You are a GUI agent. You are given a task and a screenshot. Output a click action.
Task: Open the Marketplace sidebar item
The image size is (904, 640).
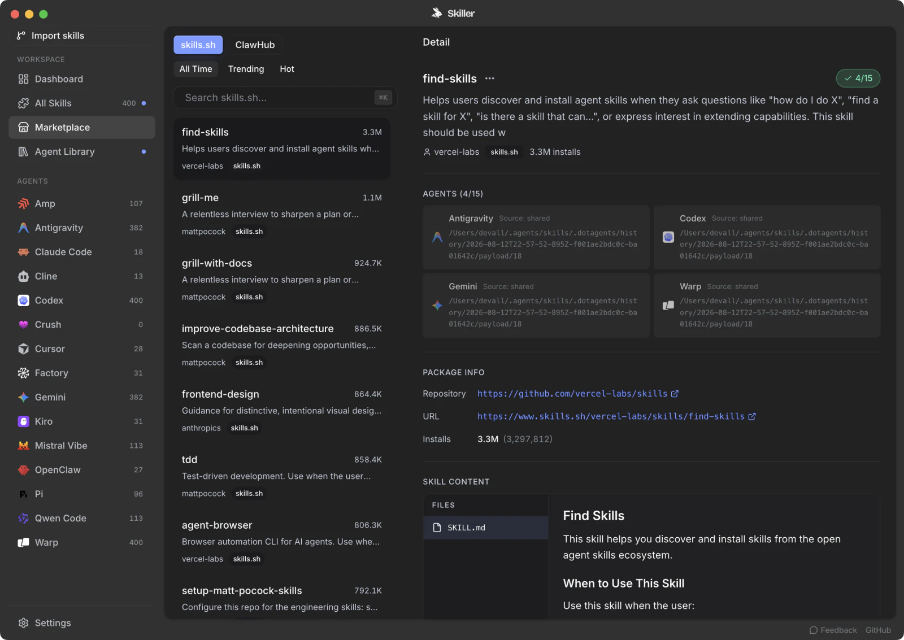coord(82,128)
